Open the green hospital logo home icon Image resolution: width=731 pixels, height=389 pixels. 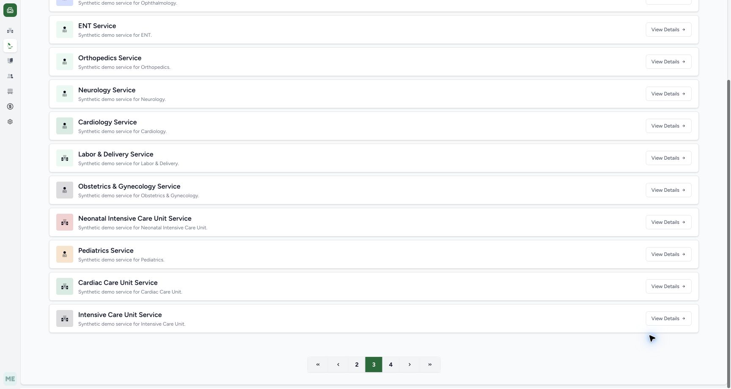[x=10, y=10]
